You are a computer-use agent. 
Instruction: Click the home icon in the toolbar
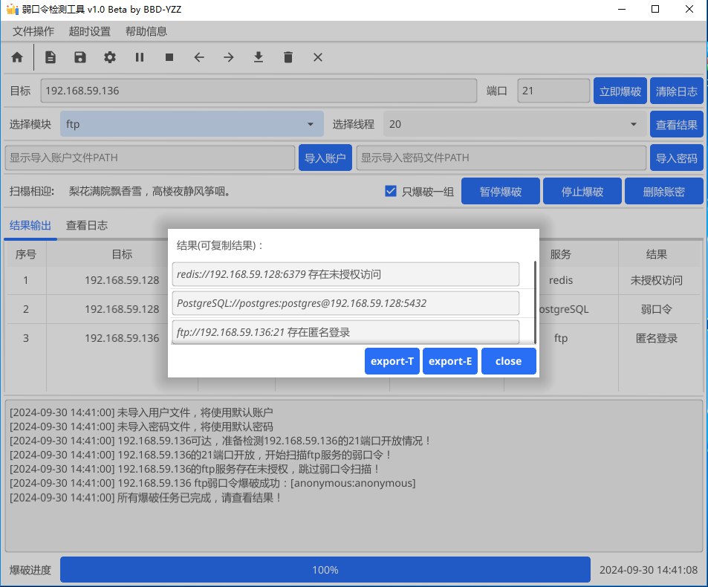pos(16,57)
